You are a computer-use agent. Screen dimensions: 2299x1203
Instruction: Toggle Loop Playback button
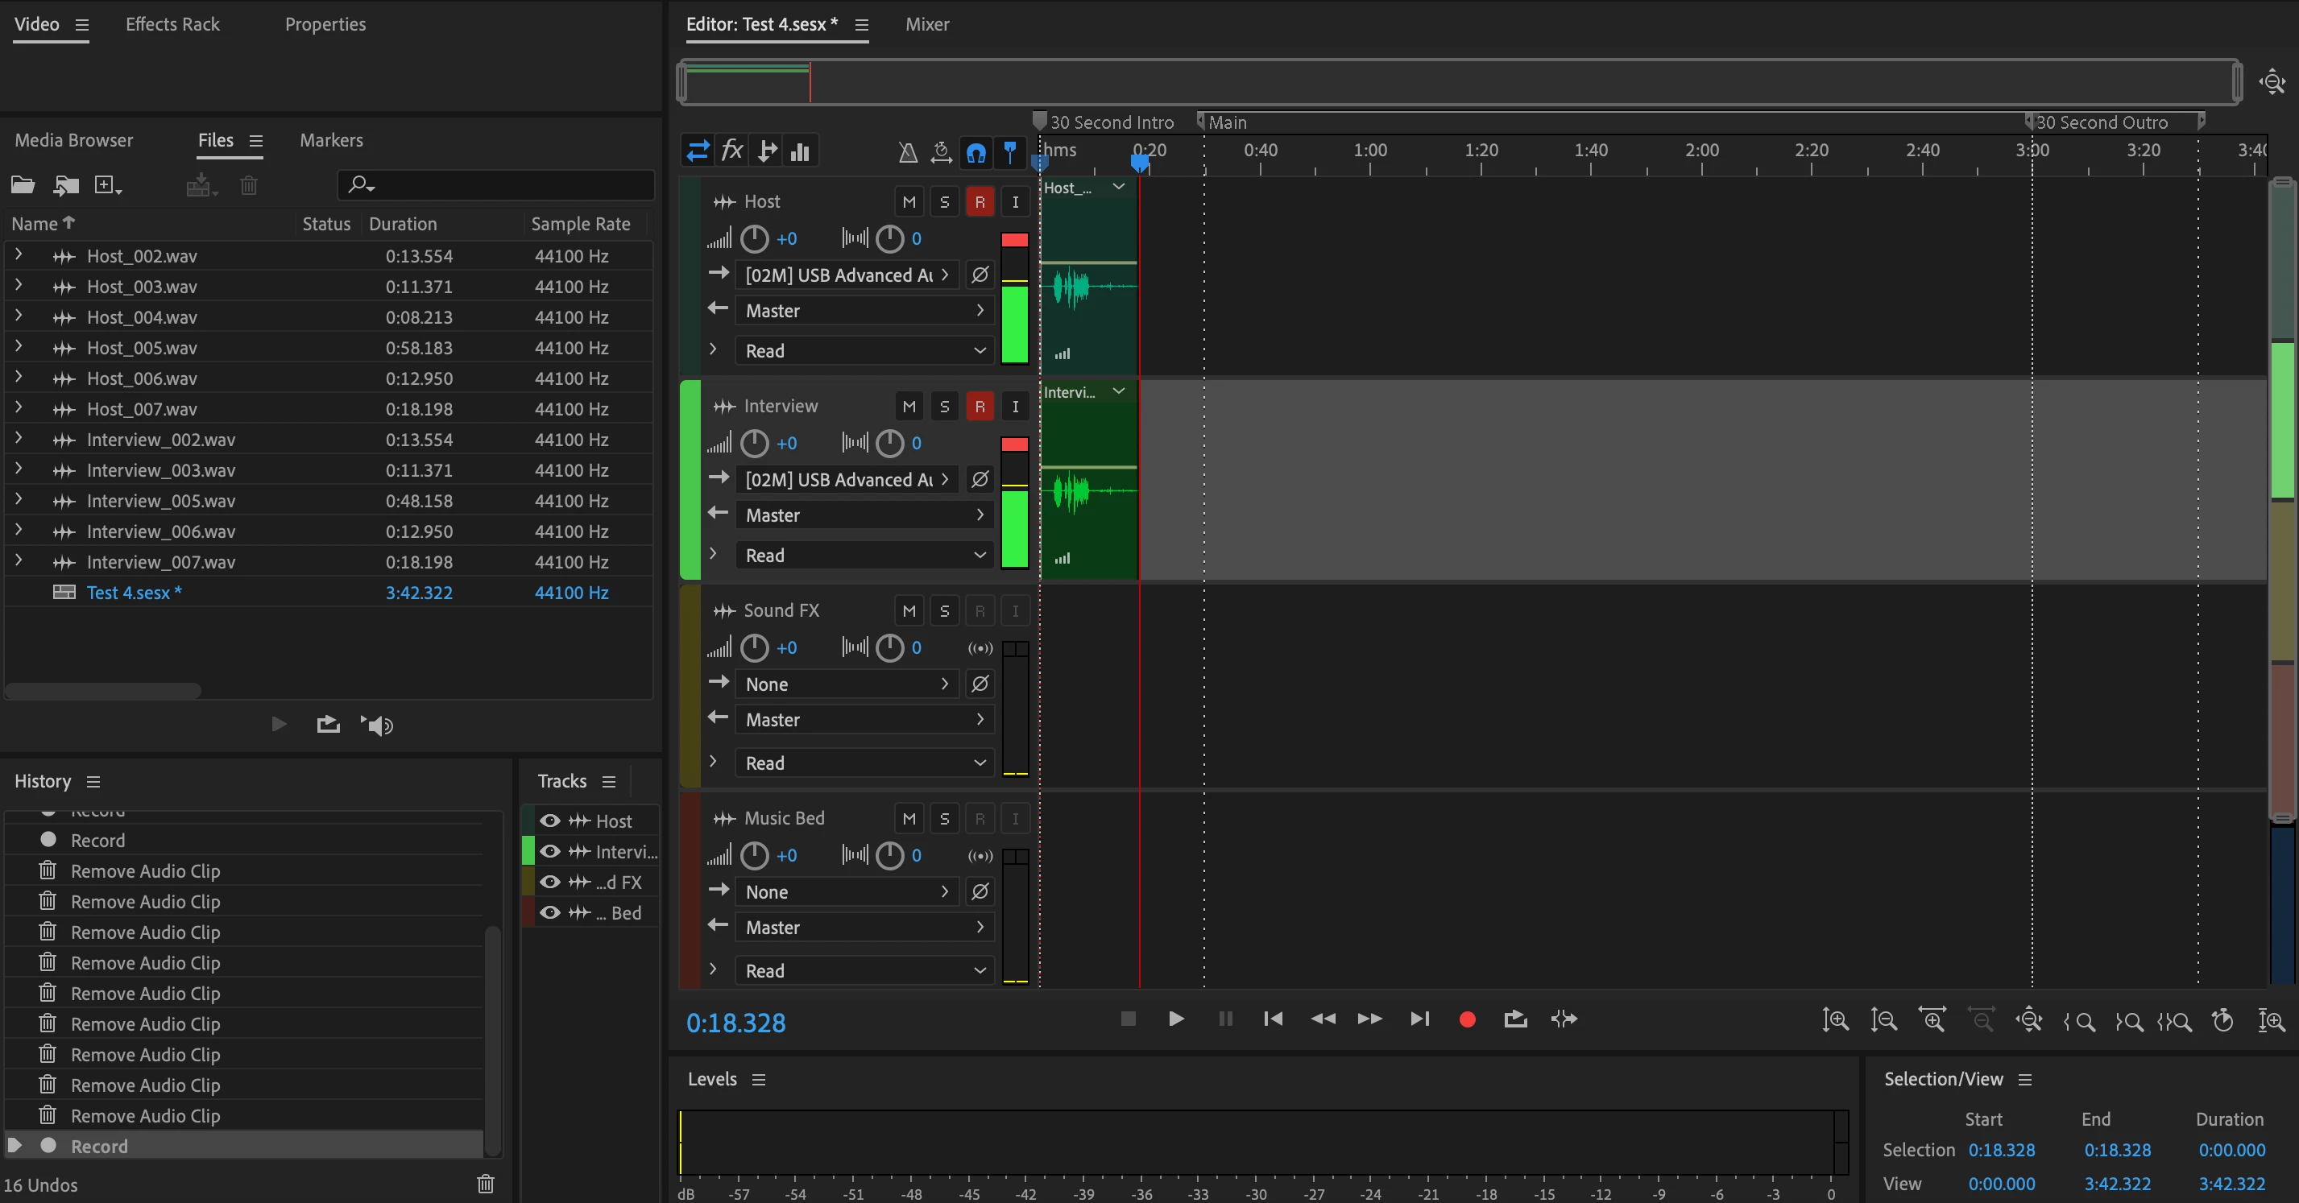coord(1514,1019)
